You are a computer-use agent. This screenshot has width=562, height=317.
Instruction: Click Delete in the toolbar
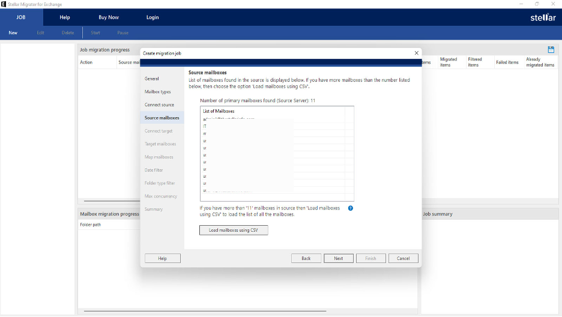(68, 32)
